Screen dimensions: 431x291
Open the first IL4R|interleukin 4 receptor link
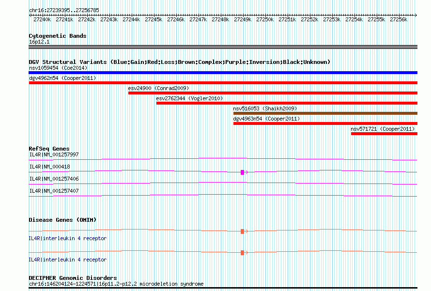click(x=67, y=239)
